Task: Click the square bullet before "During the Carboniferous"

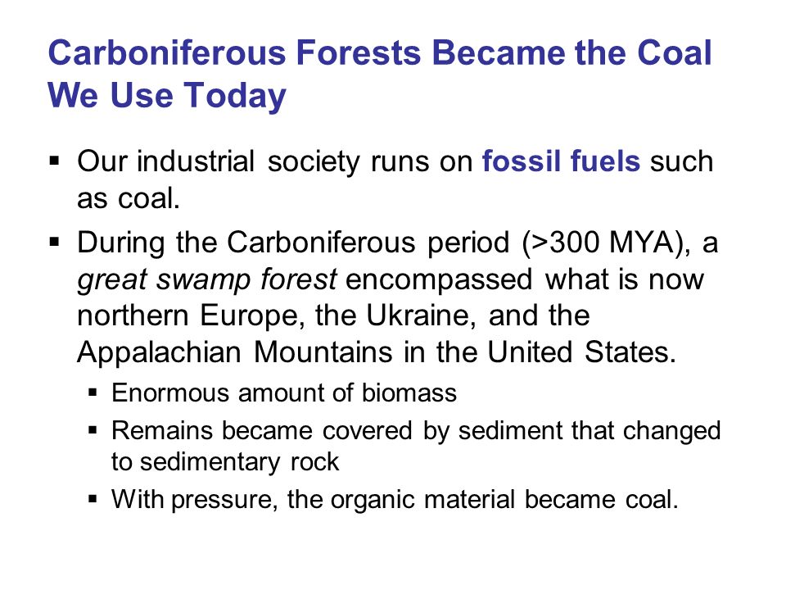Action: pos(55,243)
